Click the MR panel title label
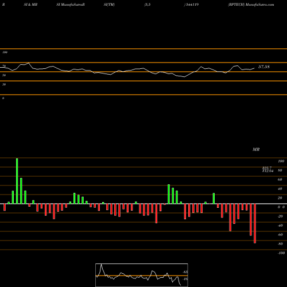 click(256, 149)
